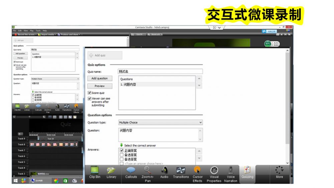This screenshot has width=334, height=188.
Task: Uncheck 'Viewer can see answers' in enlarged panel
Action: (90, 99)
